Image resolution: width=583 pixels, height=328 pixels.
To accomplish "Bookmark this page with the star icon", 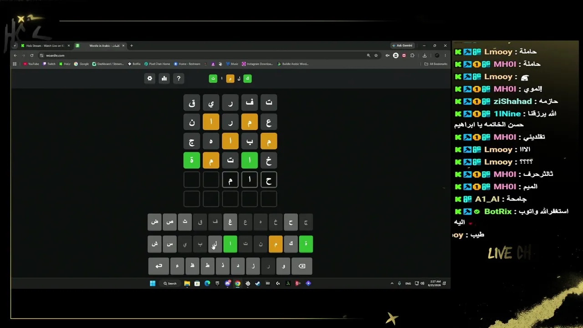I will click(x=376, y=56).
